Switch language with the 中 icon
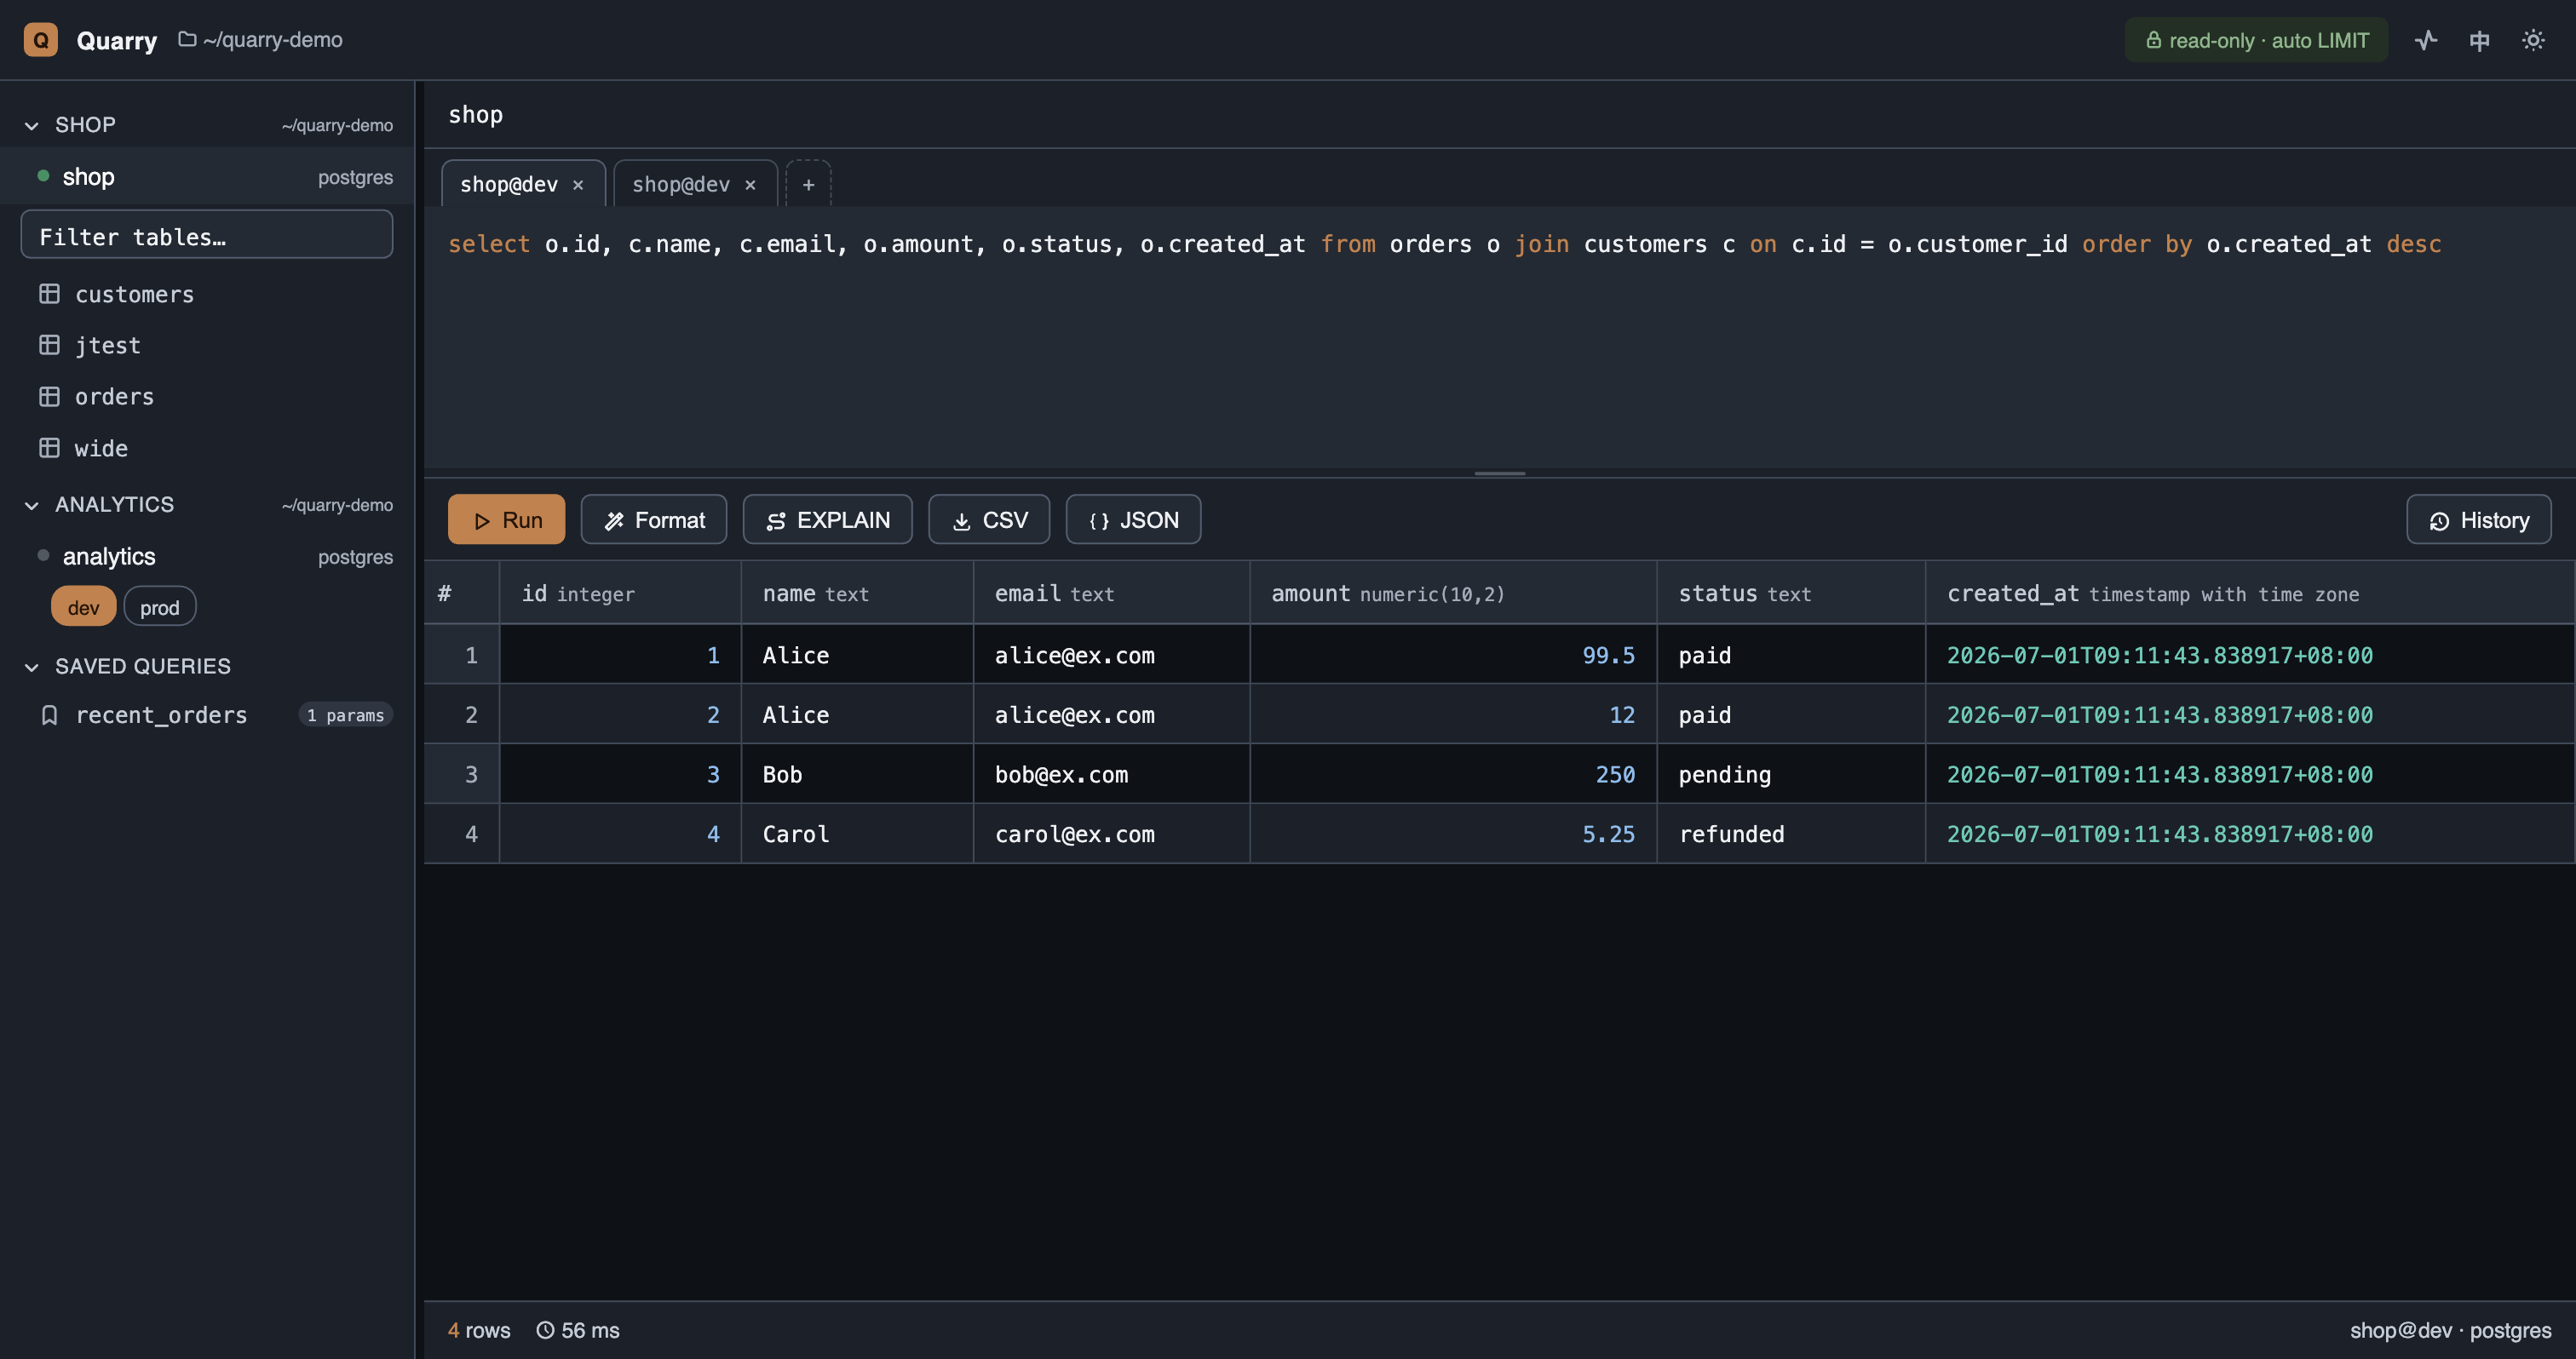This screenshot has height=1359, width=2576. (2479, 40)
